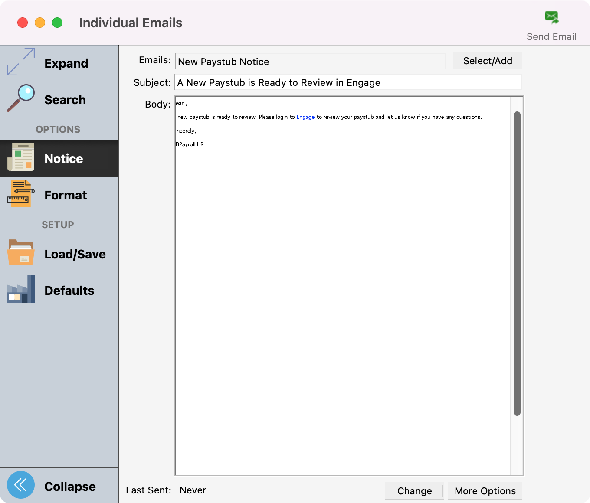The height and width of the screenshot is (503, 590).
Task: Select the Notice label in the sidebar
Action: 64,159
